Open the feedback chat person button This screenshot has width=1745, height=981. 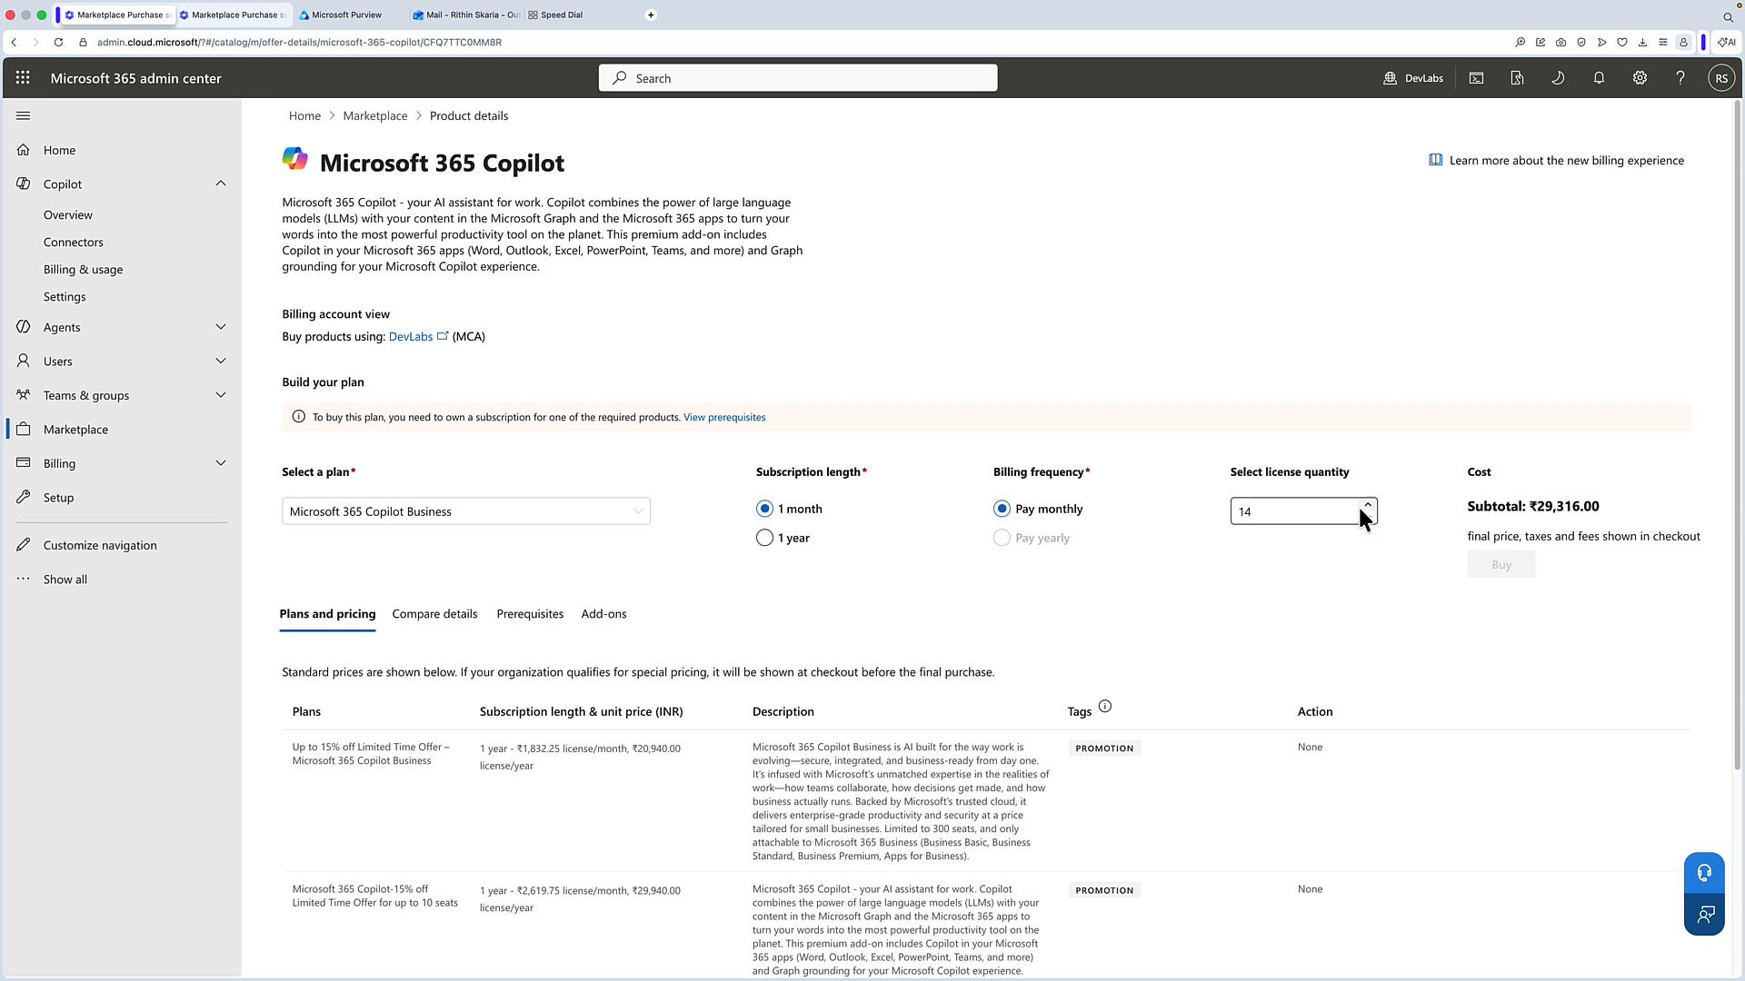[1704, 914]
